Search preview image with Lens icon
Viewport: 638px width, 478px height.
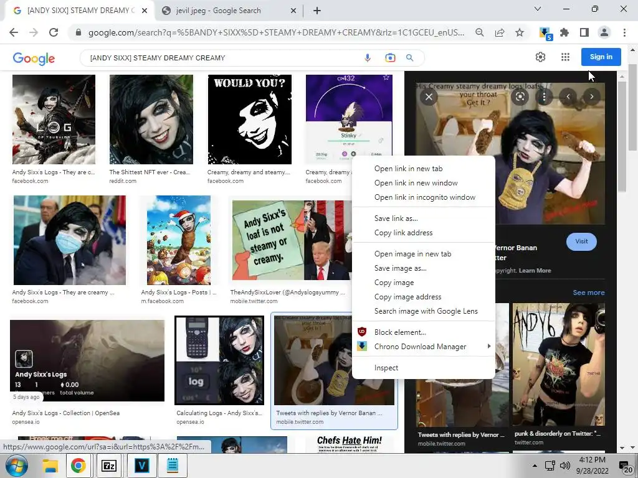click(520, 96)
